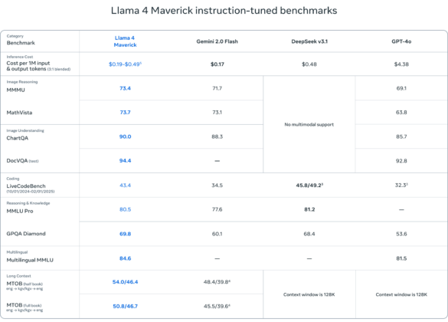This screenshot has height=322, width=448.
Task: Select the Multilingual MMLU score 84.6
Action: pyautogui.click(x=125, y=258)
